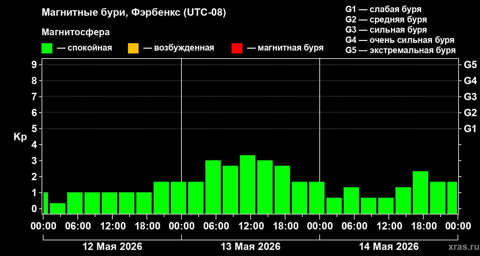The image size is (480, 256).
Task: Click the 06:00 bar on 13 May
Action: coord(213,187)
